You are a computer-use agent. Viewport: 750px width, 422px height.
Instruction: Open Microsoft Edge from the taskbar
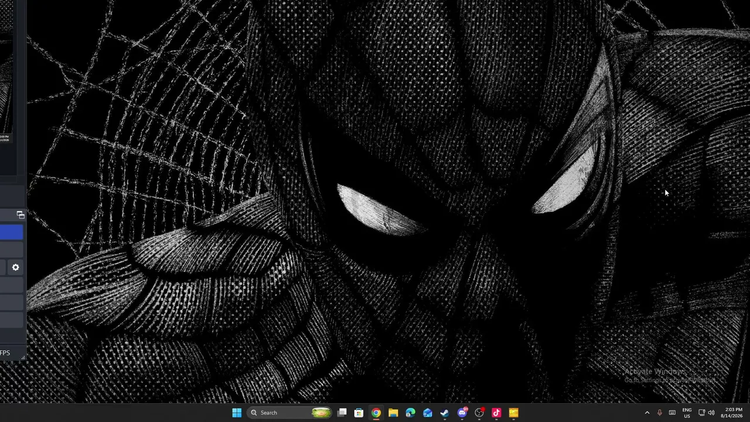410,413
